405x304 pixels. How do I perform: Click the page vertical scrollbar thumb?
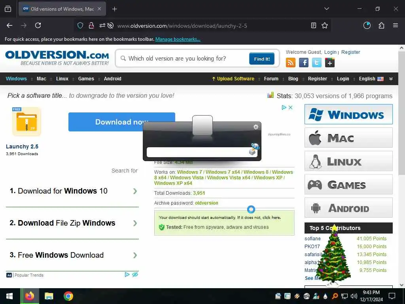401,113
